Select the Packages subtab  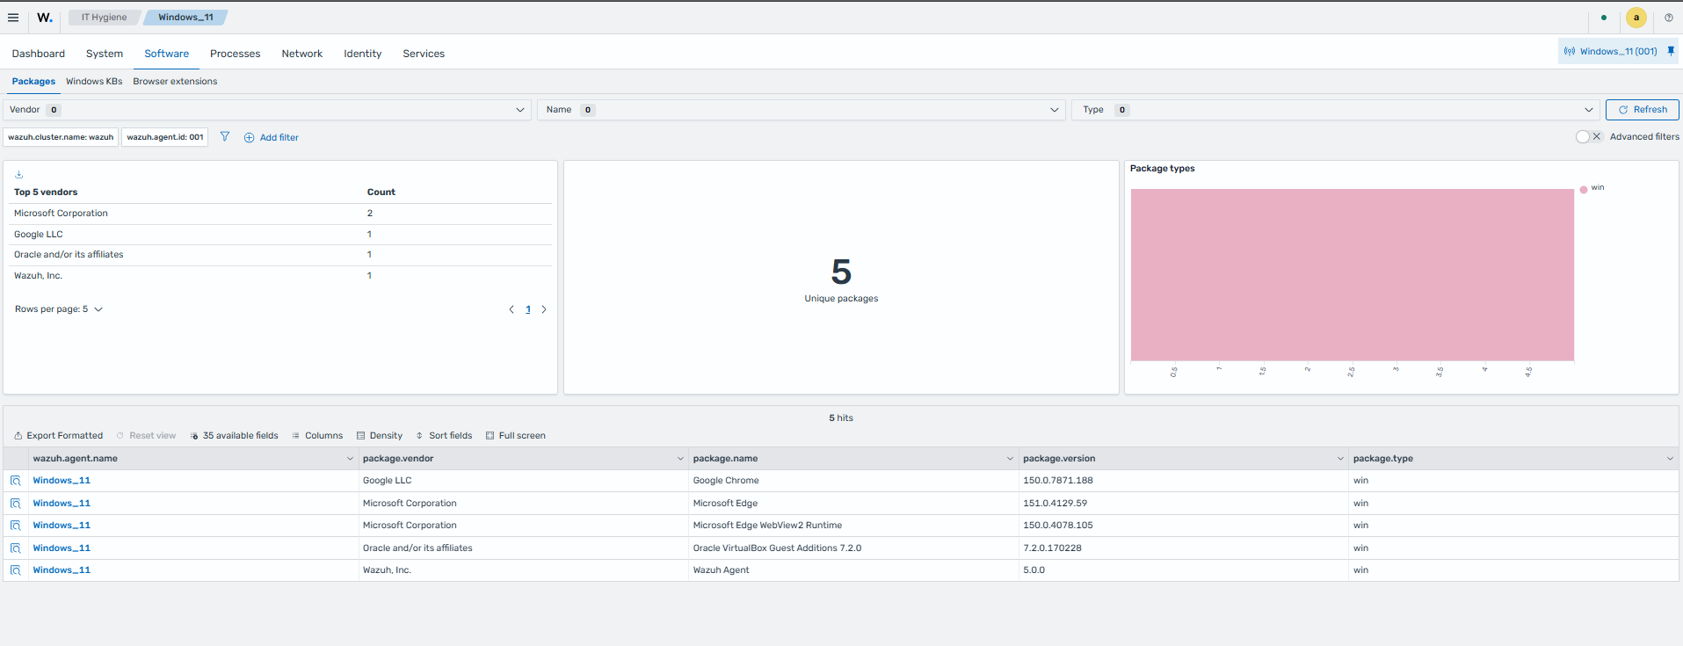click(33, 82)
